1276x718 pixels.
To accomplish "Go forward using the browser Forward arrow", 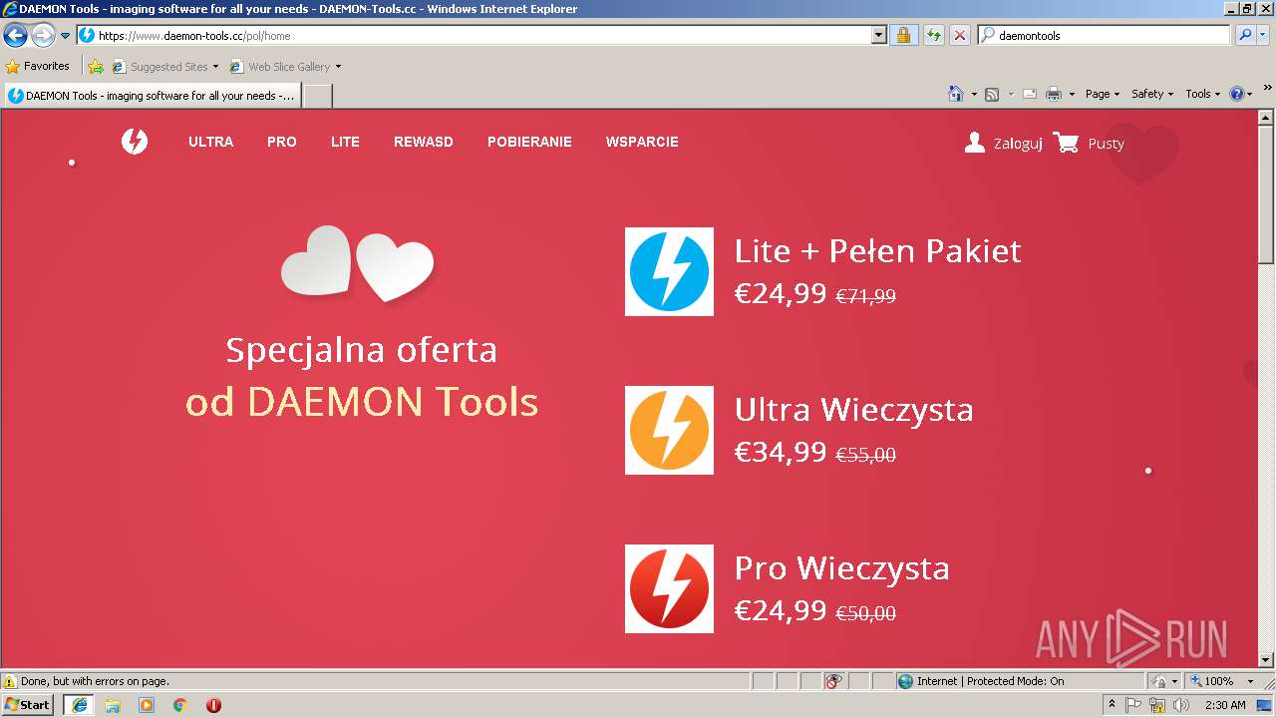I will 43,35.
